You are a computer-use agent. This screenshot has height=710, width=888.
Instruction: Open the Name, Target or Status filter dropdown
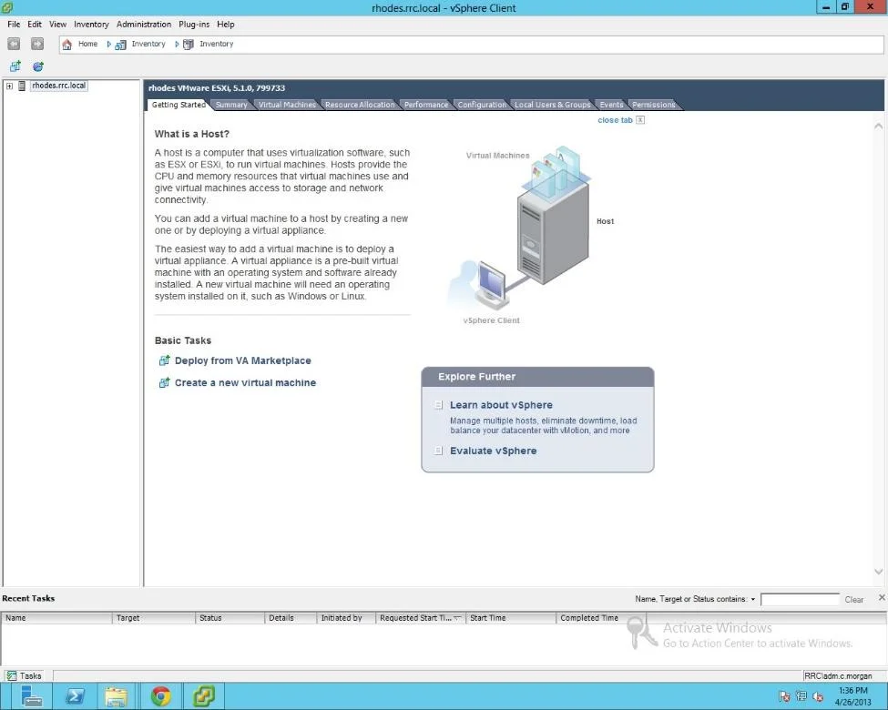pos(753,599)
